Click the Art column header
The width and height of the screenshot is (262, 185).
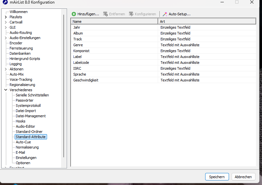[x=206, y=21]
